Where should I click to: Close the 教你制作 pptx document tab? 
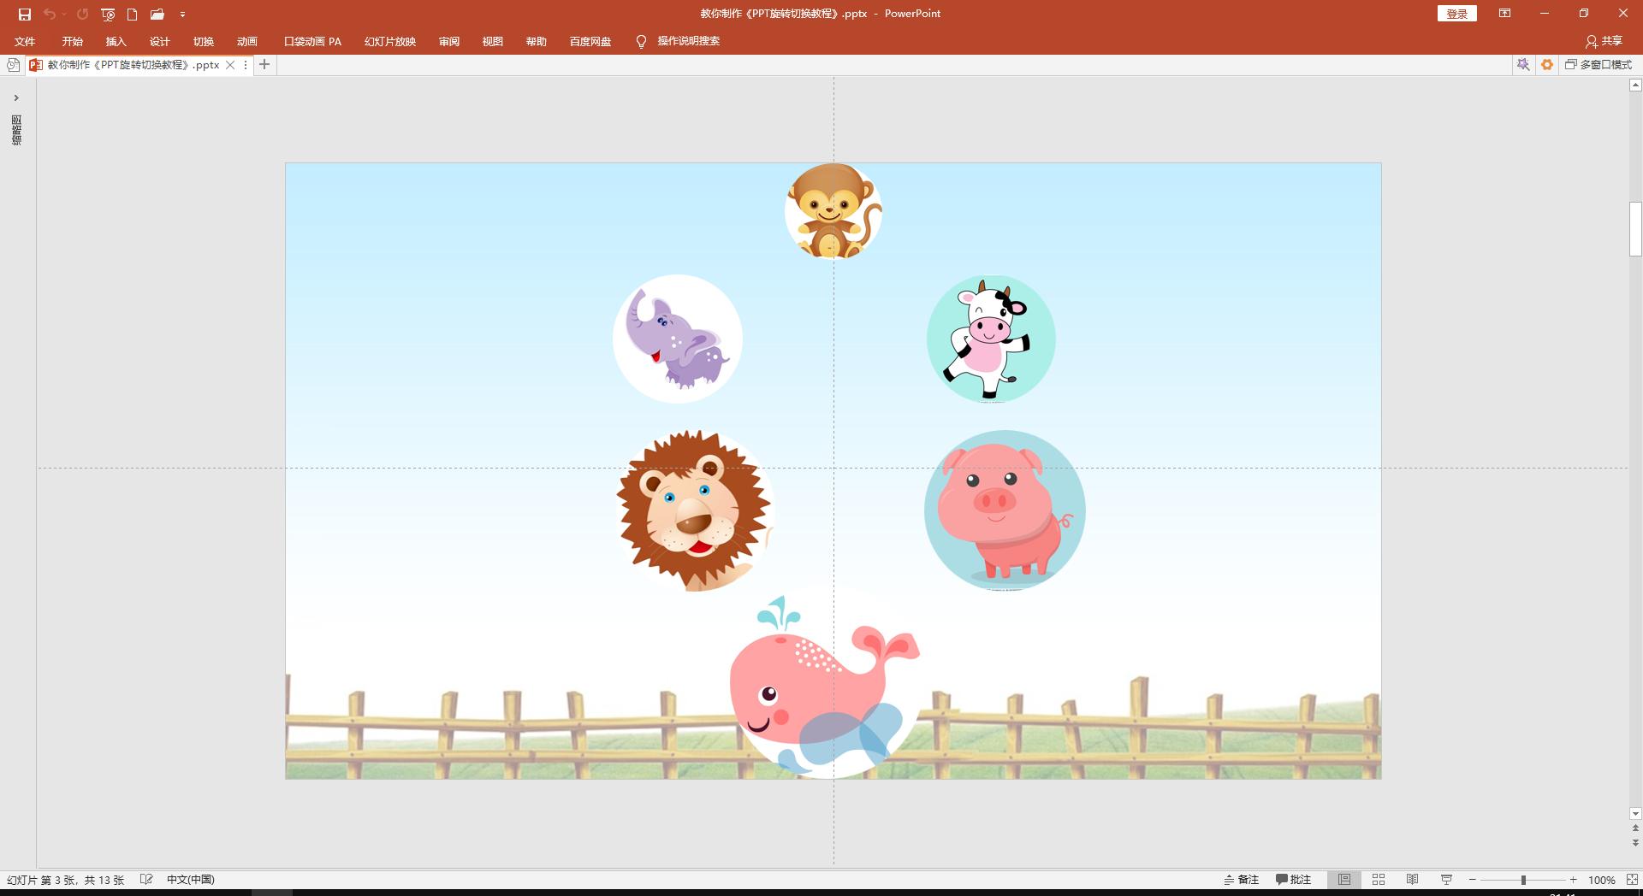(x=230, y=65)
